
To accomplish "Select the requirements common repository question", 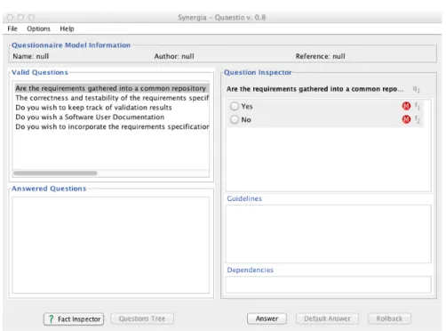I will 112,88.
